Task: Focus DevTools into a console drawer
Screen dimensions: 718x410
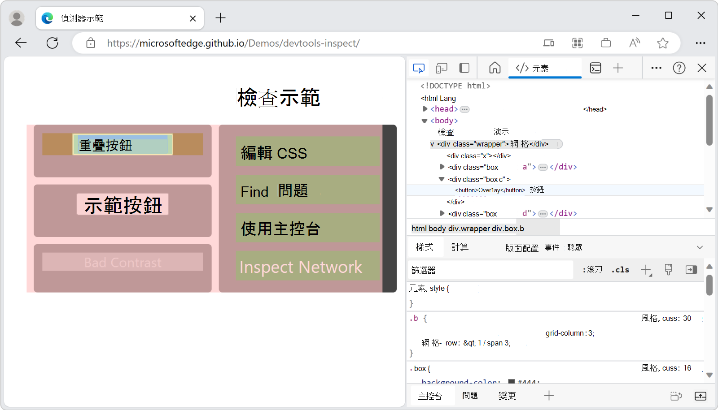Action: [x=595, y=68]
